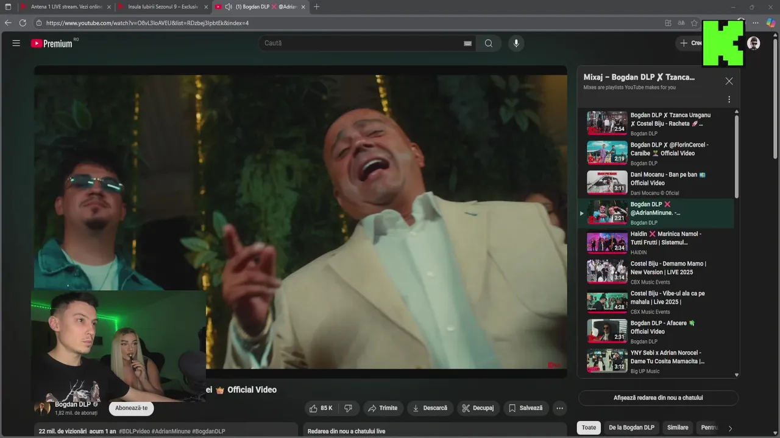Reload the current page
This screenshot has width=780, height=438.
(x=23, y=23)
